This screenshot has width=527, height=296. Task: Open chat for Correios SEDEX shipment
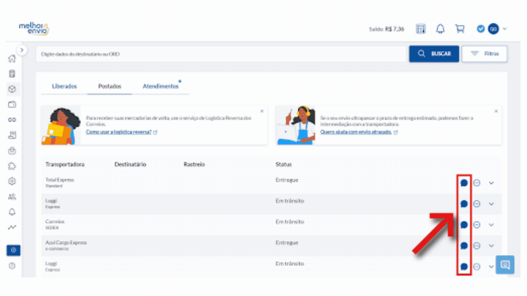[464, 225]
